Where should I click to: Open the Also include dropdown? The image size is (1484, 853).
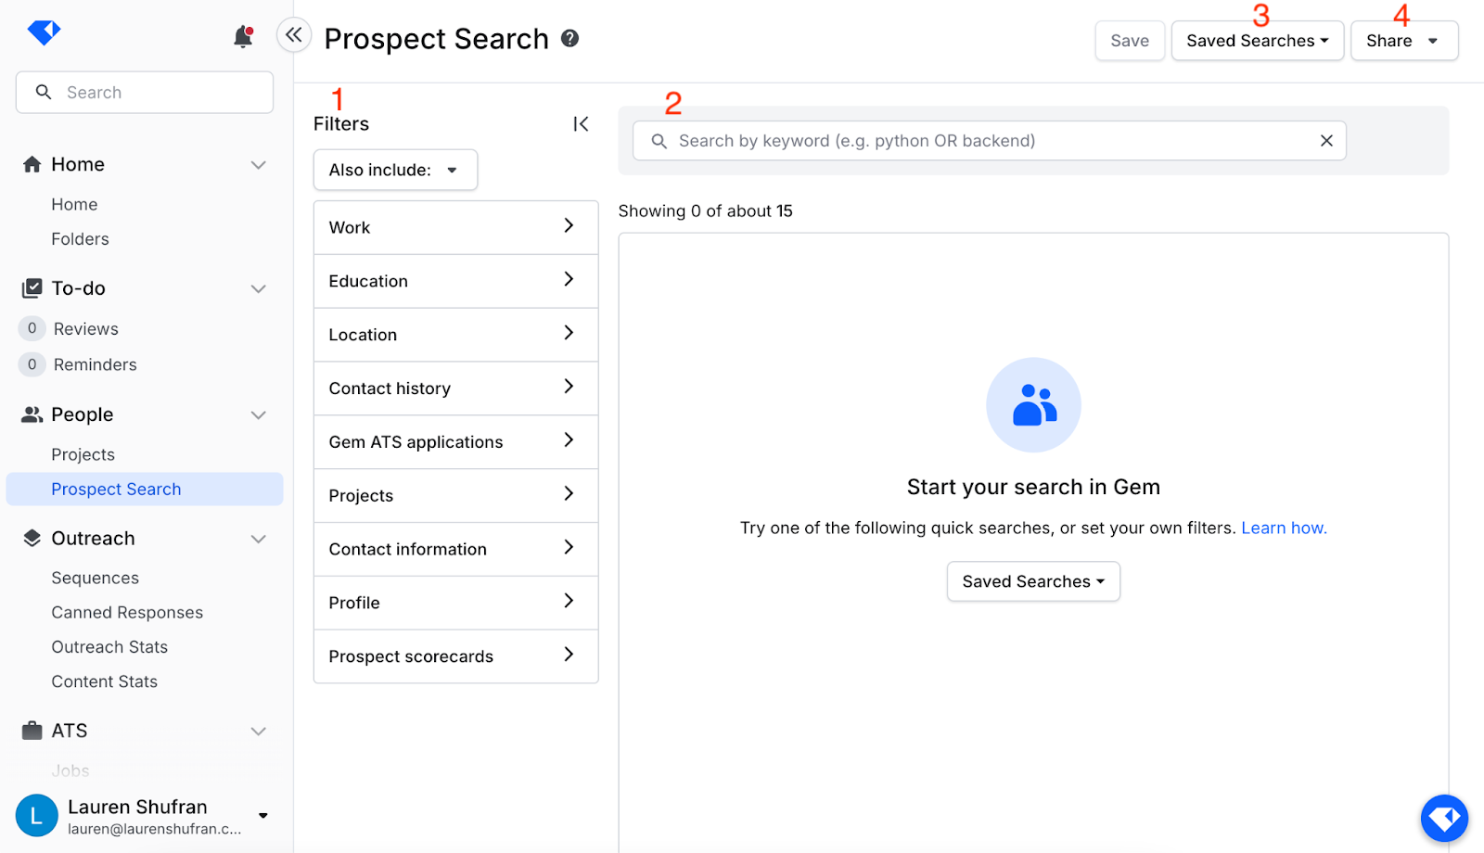[395, 170]
